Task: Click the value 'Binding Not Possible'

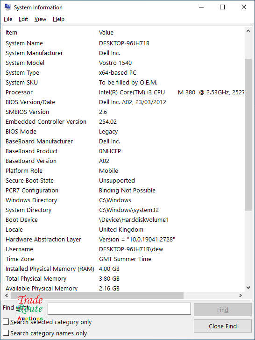Action: coord(127,191)
